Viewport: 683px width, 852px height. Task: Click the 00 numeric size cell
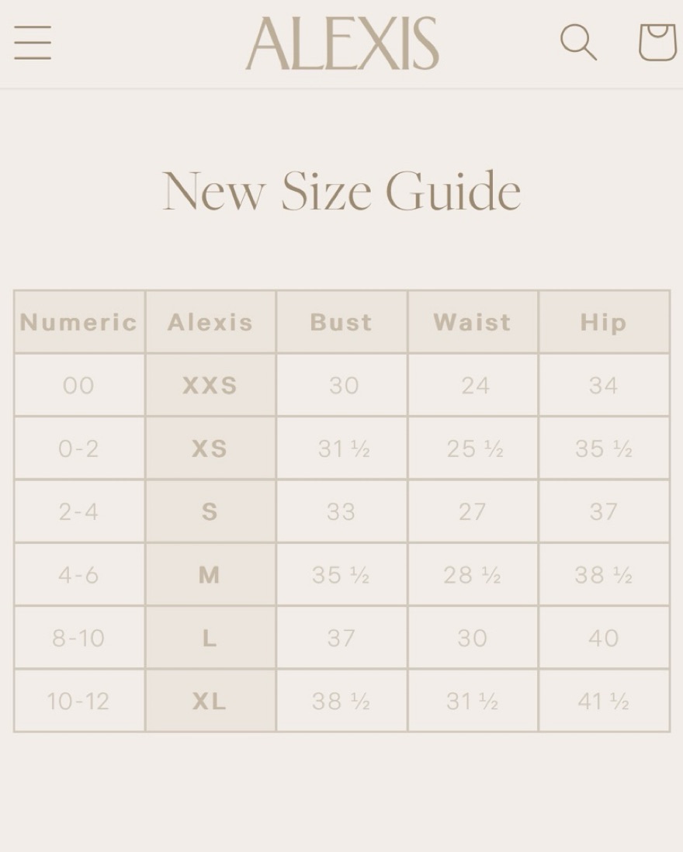pyautogui.click(x=79, y=385)
